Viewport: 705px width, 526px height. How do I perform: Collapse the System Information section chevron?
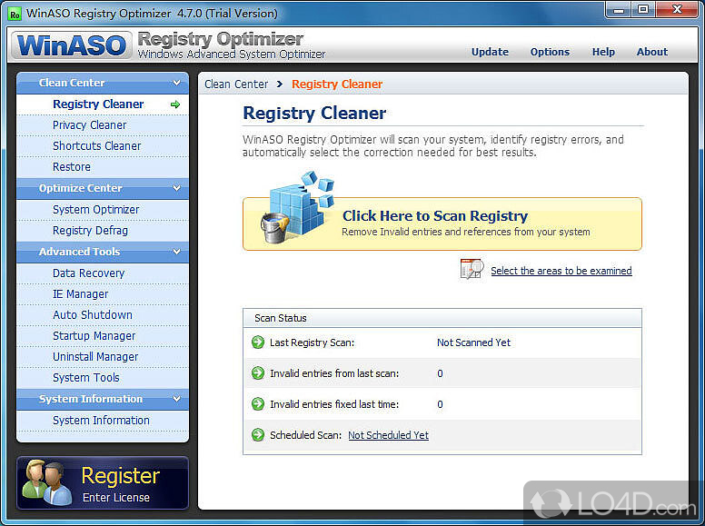[x=176, y=399]
